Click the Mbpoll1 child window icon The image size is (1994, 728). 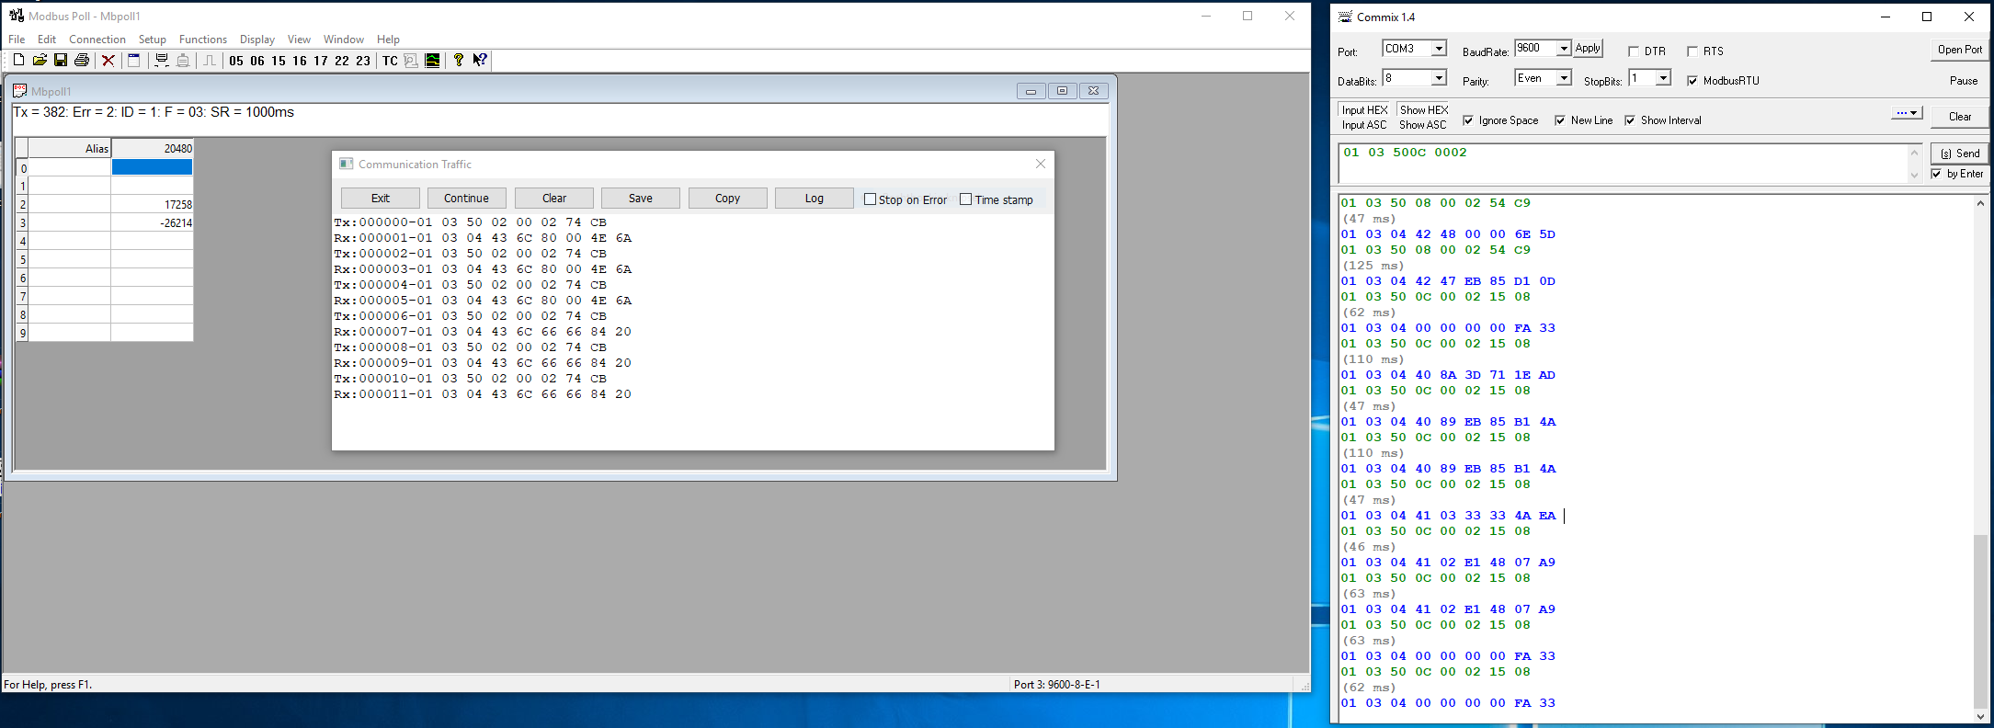pyautogui.click(x=19, y=91)
